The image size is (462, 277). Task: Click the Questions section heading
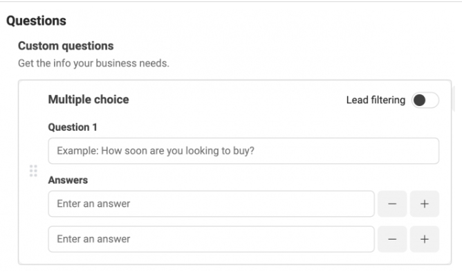tap(36, 21)
